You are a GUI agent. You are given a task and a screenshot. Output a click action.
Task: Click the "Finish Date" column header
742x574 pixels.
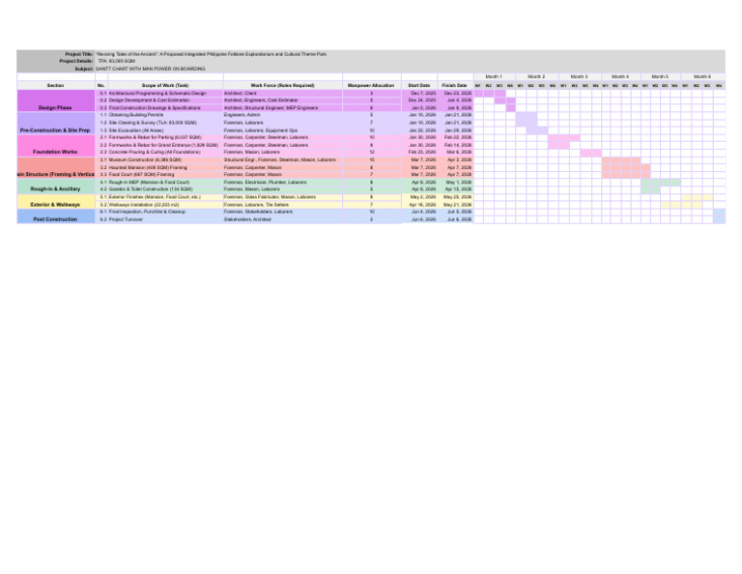coord(455,85)
